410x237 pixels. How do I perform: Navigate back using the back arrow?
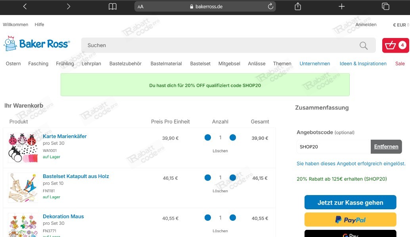25,6
